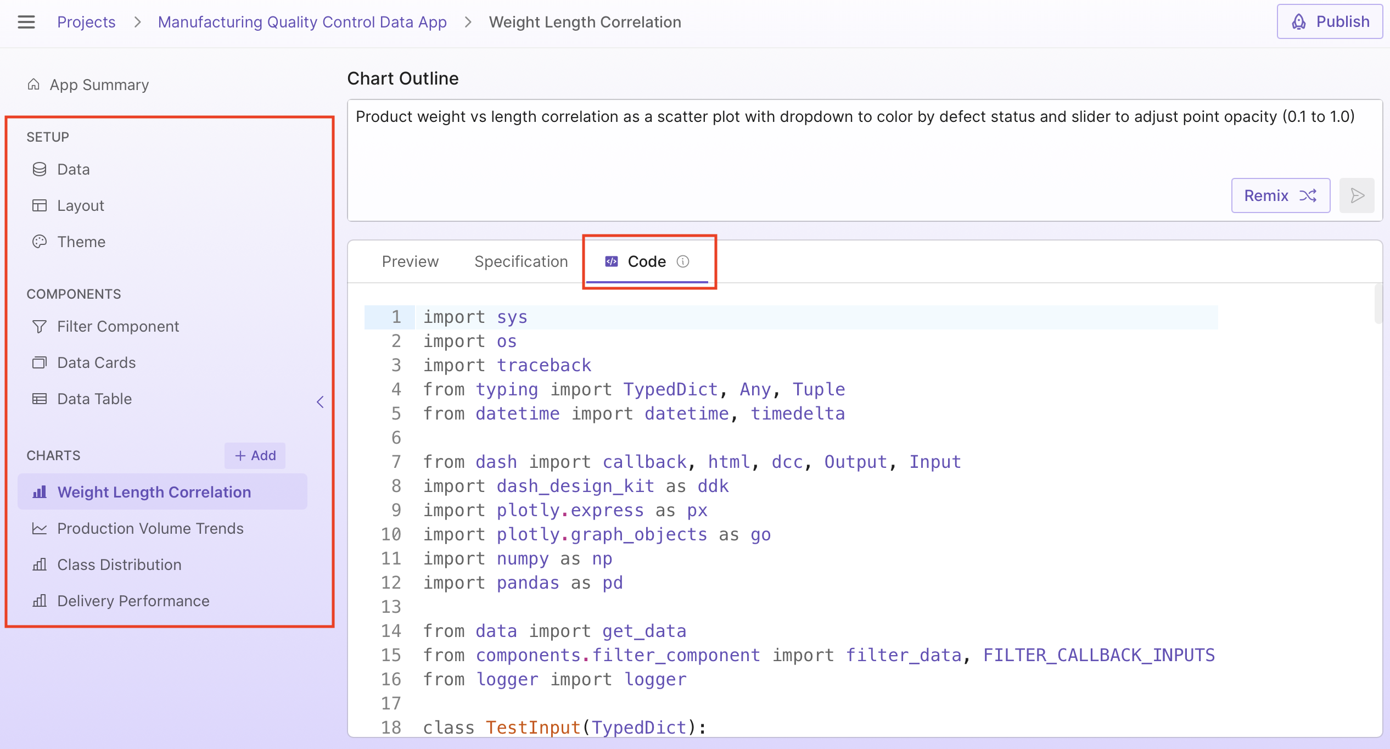Image resolution: width=1390 pixels, height=749 pixels.
Task: Switch to the Preview tab
Action: [410, 261]
